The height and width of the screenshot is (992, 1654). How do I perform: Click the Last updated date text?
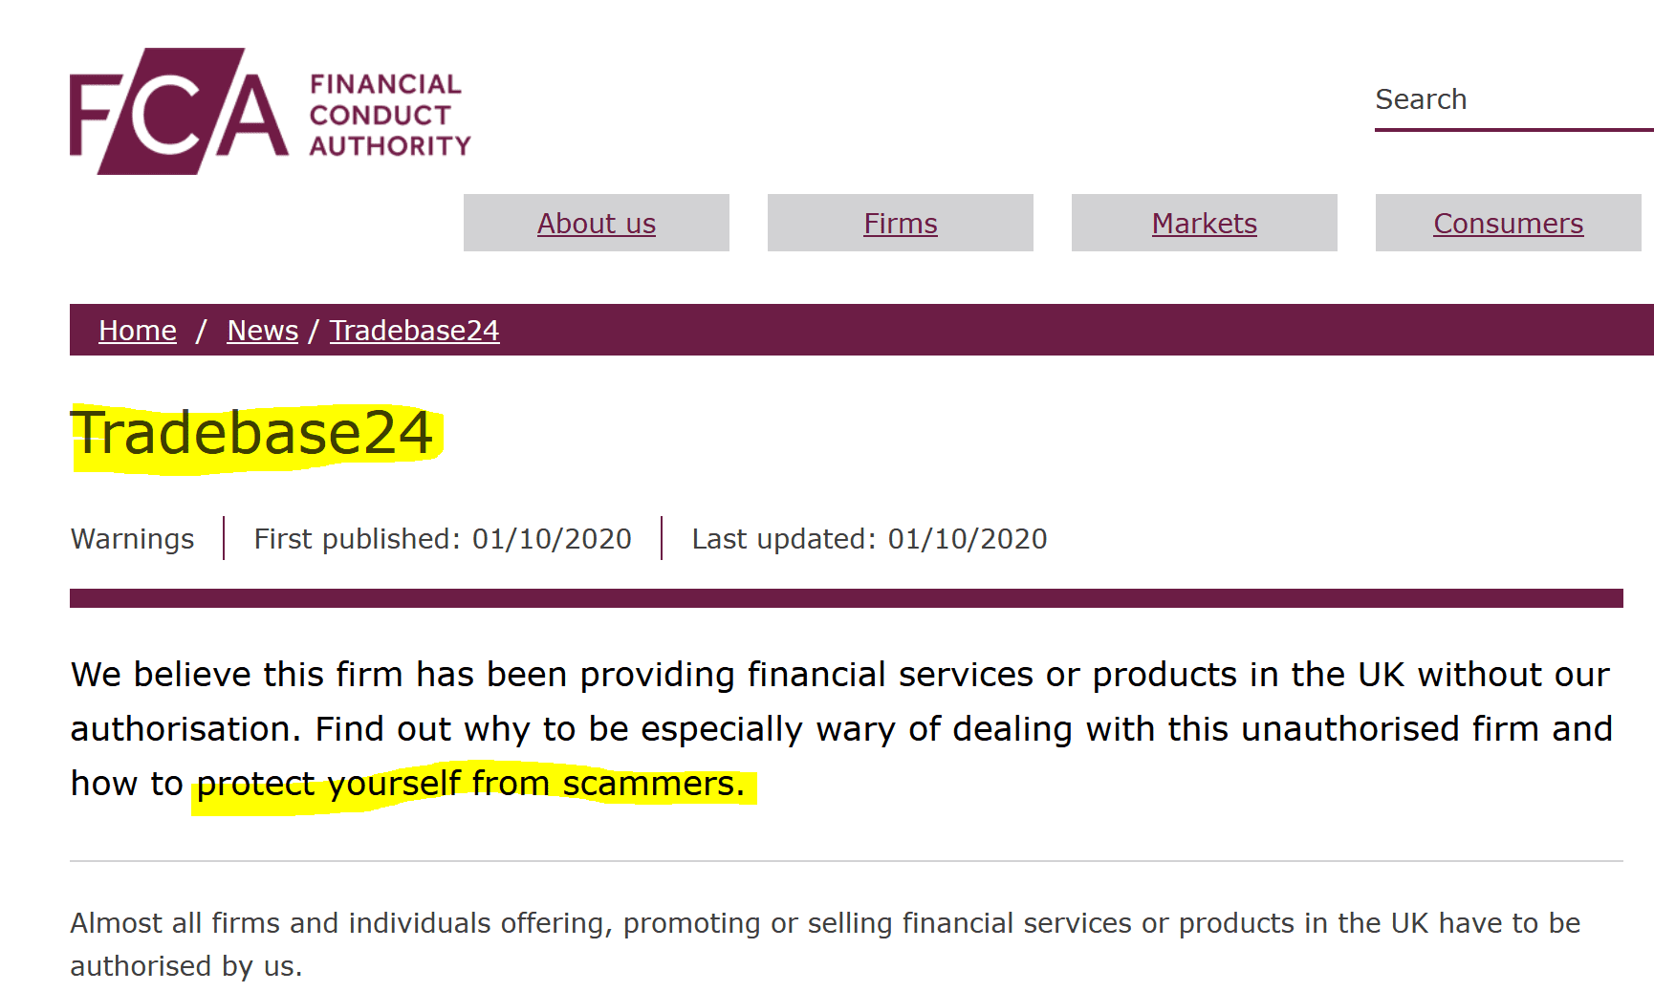pyautogui.click(x=868, y=538)
